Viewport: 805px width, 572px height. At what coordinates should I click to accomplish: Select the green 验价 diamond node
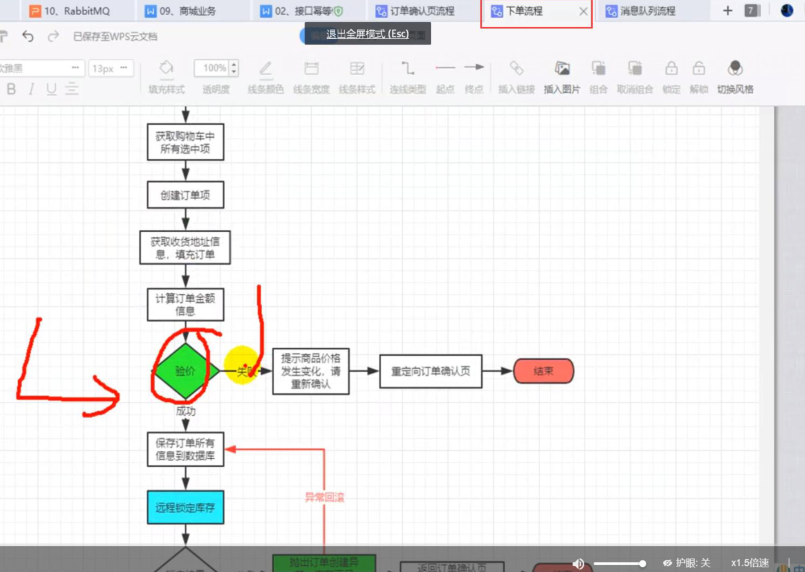coord(185,371)
